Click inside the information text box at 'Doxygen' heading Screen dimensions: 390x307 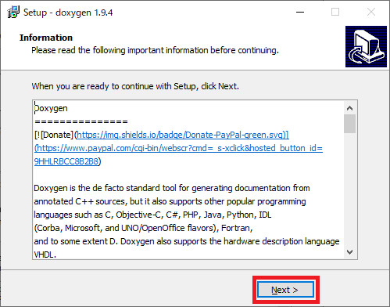[51, 108]
